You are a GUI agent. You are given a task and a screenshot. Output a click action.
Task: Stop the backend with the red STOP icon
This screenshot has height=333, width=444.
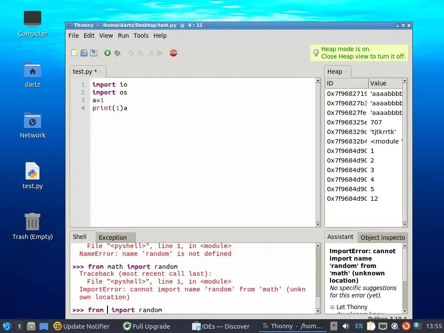point(173,53)
